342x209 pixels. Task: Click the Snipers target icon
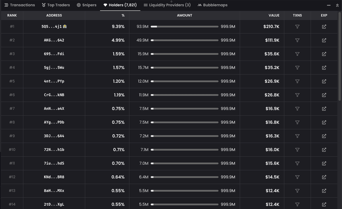click(x=78, y=5)
